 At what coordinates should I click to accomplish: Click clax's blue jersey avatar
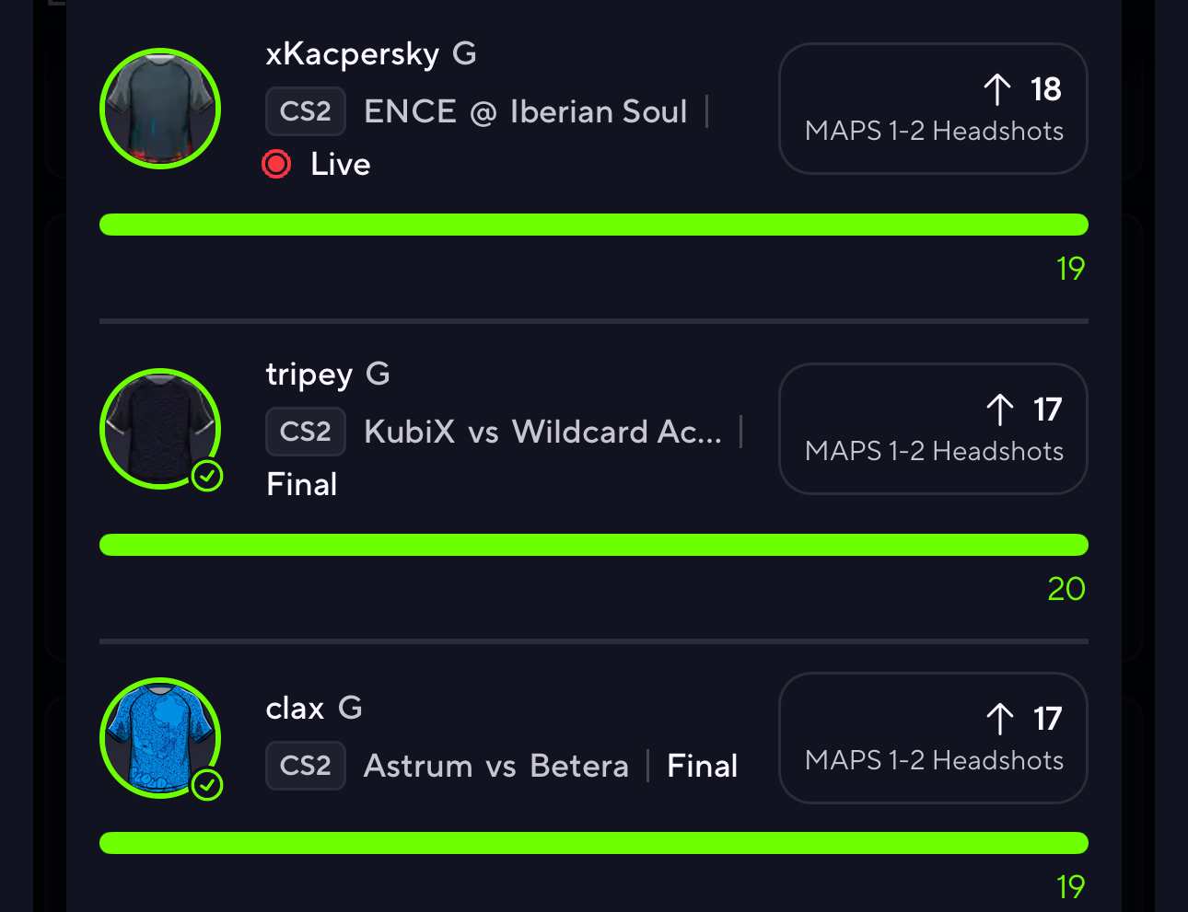tap(160, 738)
